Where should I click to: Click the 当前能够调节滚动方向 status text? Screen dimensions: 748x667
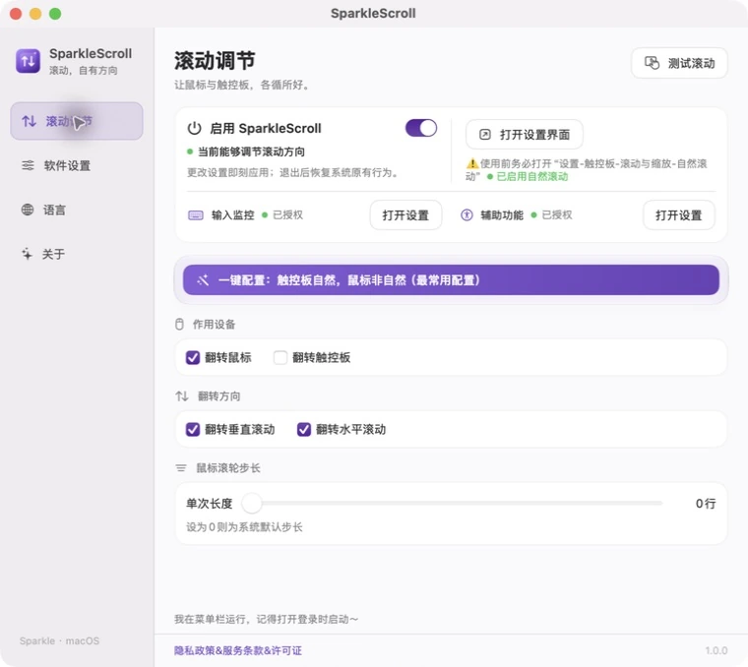[251, 152]
